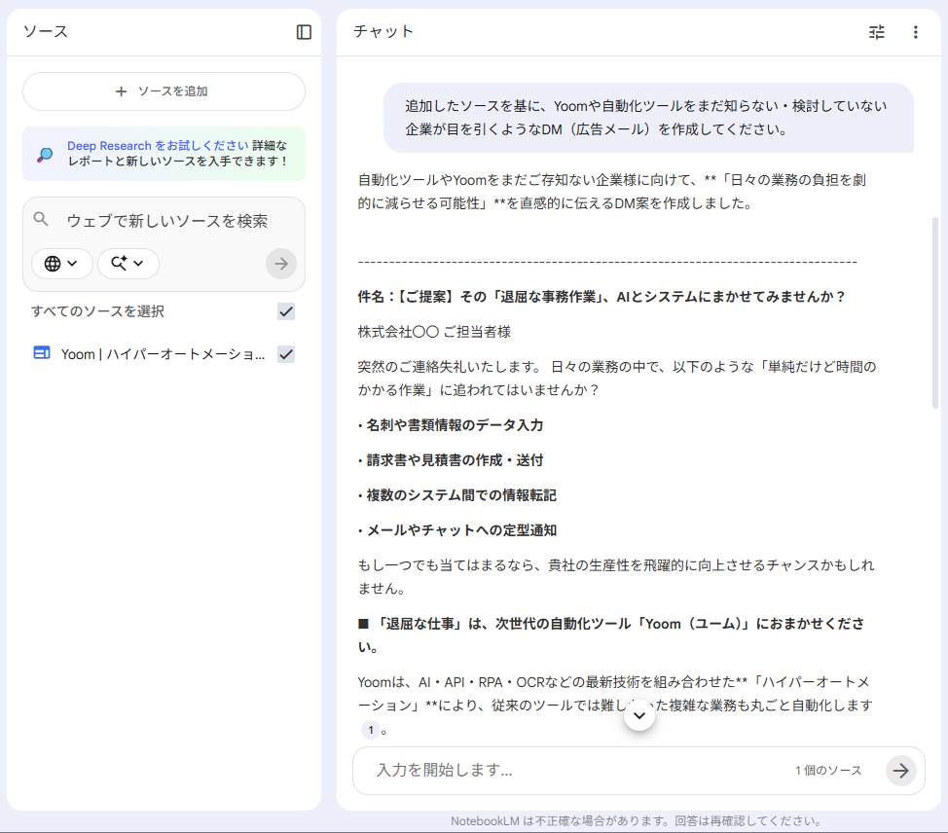
Task: Open the web globe source type dropdown
Action: tap(62, 264)
